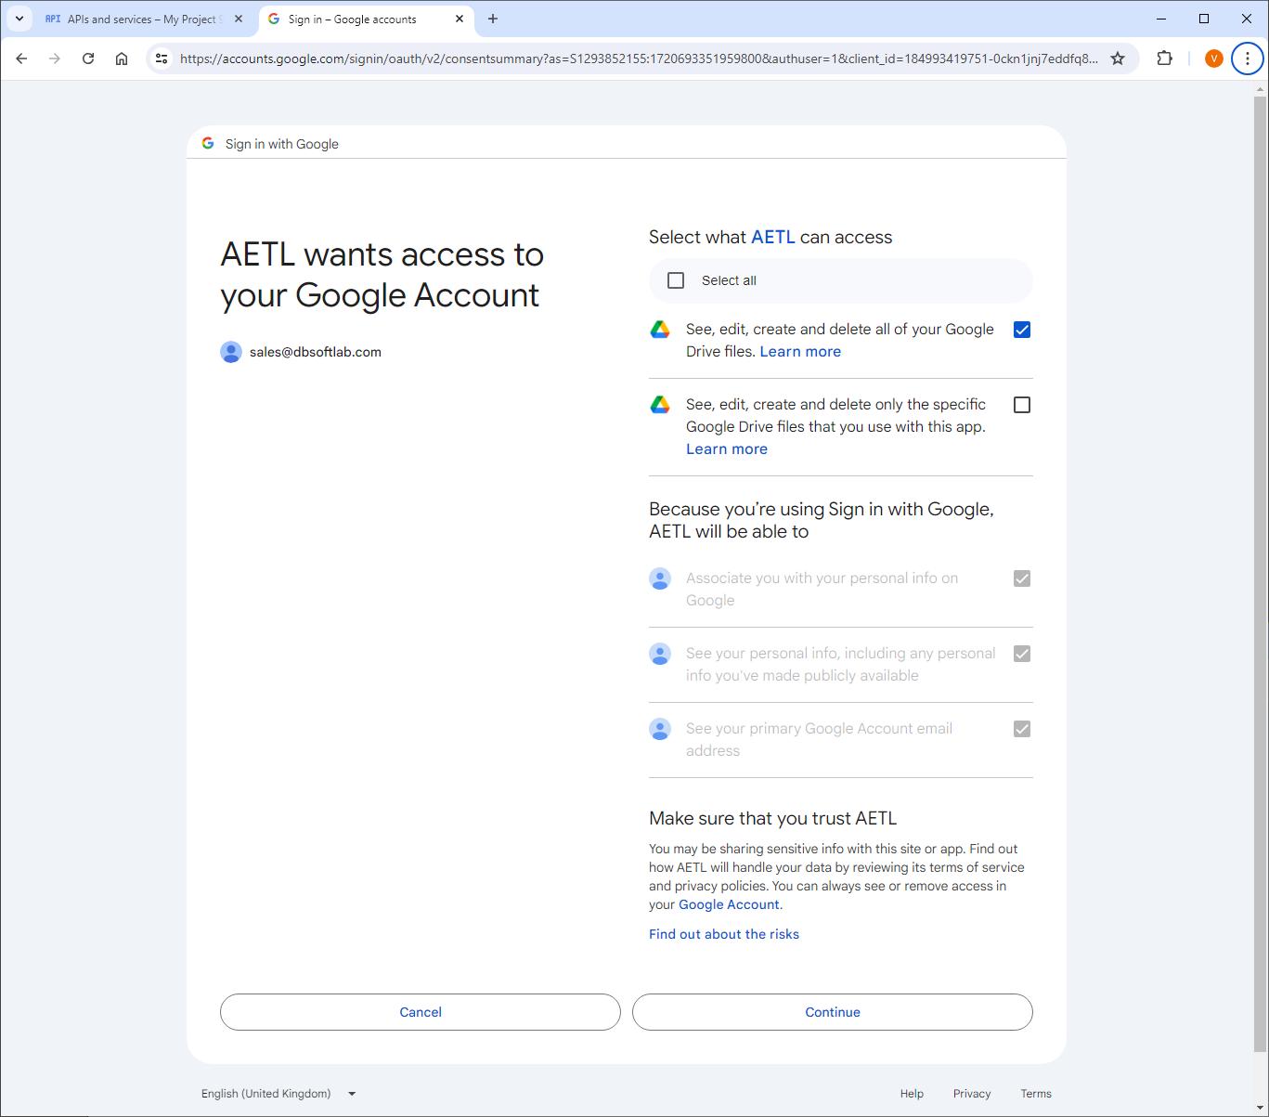Open the tab search dropdown arrow
Screen dimensions: 1269x1117
(x=19, y=19)
